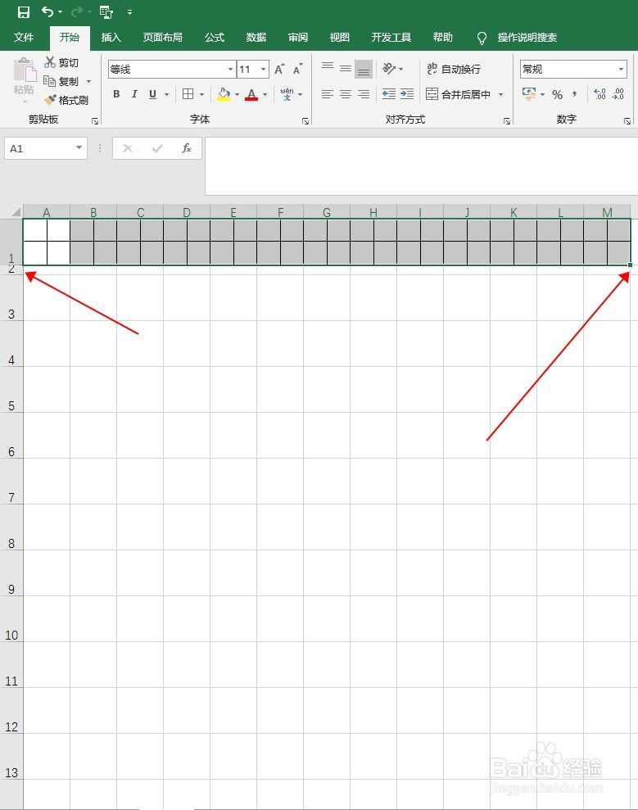Viewport: 638px width, 810px height.
Task: Click the text Orientation icon
Action: (389, 68)
